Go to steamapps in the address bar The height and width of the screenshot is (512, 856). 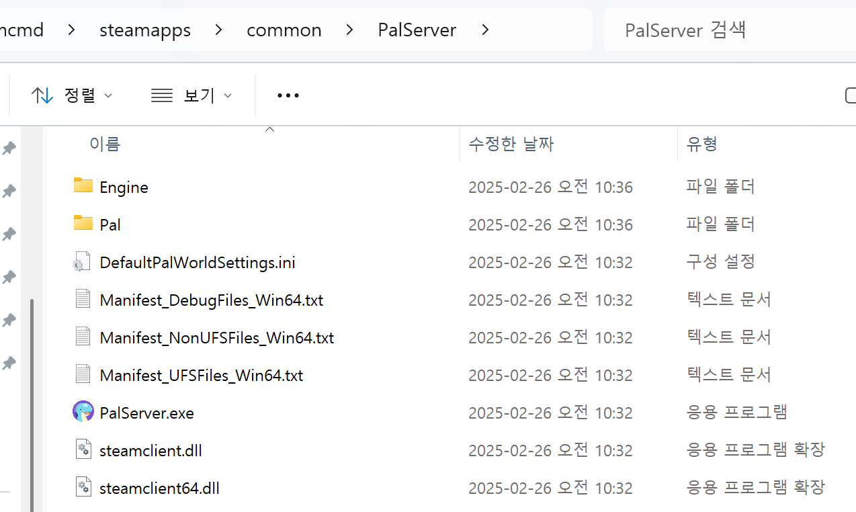point(145,30)
